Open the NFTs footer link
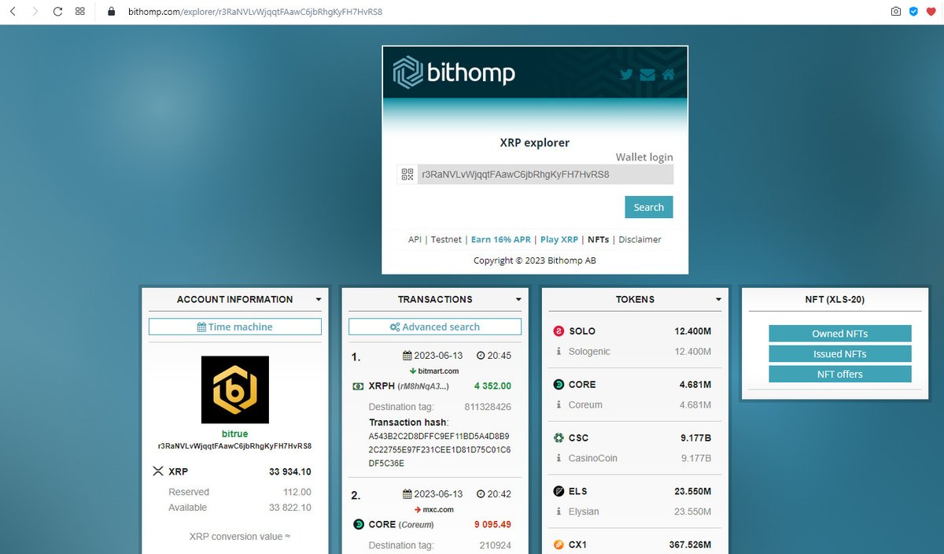 tap(599, 239)
